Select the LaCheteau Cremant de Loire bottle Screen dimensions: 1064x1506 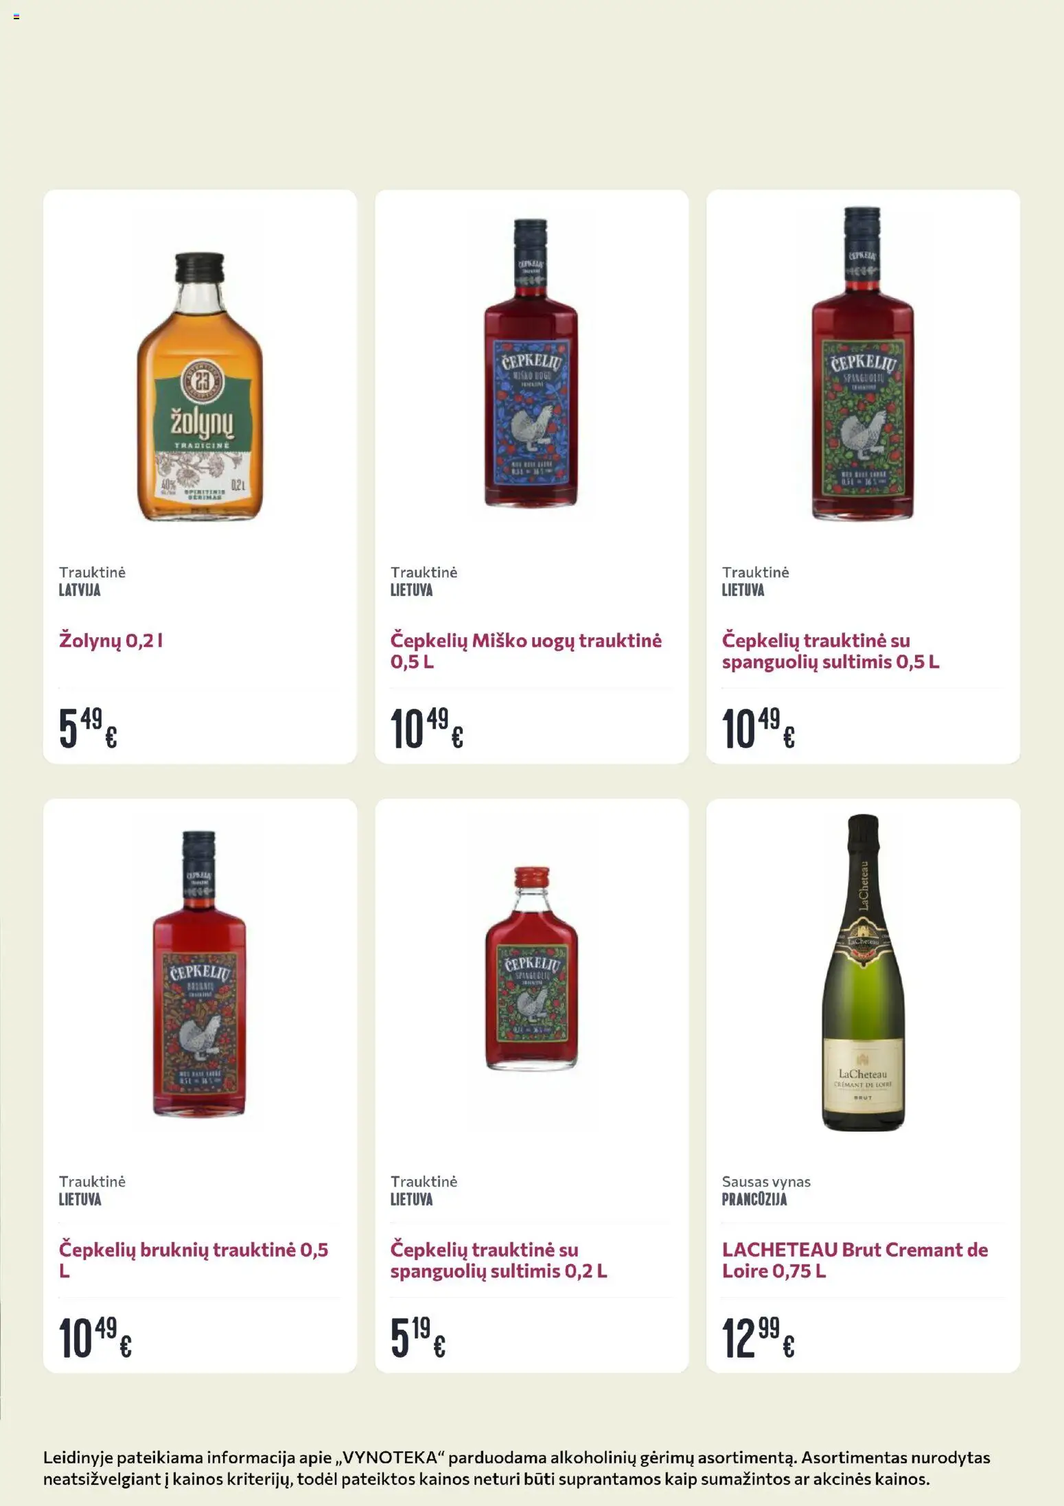tap(863, 972)
